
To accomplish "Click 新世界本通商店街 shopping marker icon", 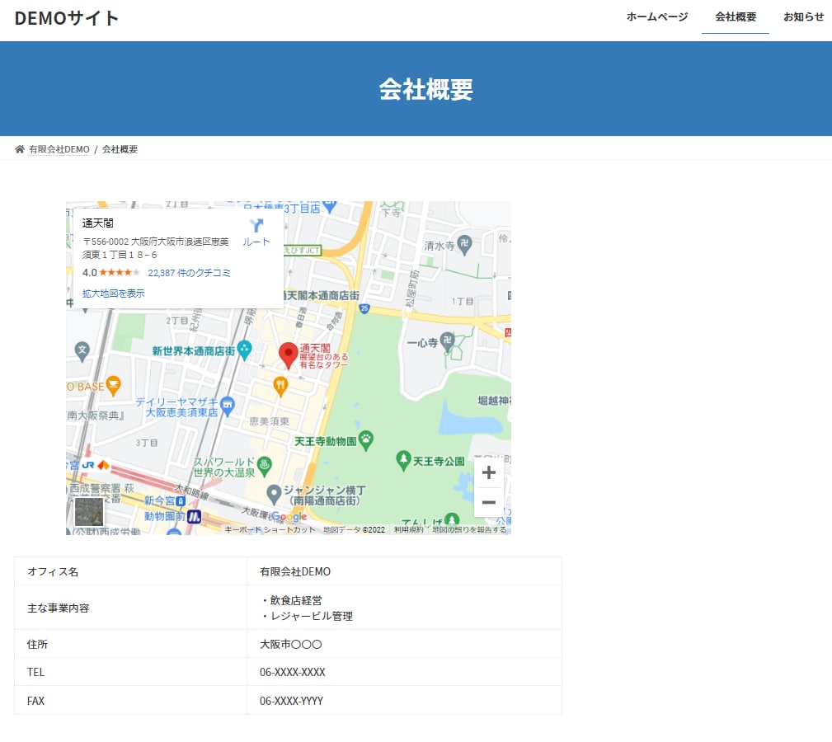I will (244, 350).
